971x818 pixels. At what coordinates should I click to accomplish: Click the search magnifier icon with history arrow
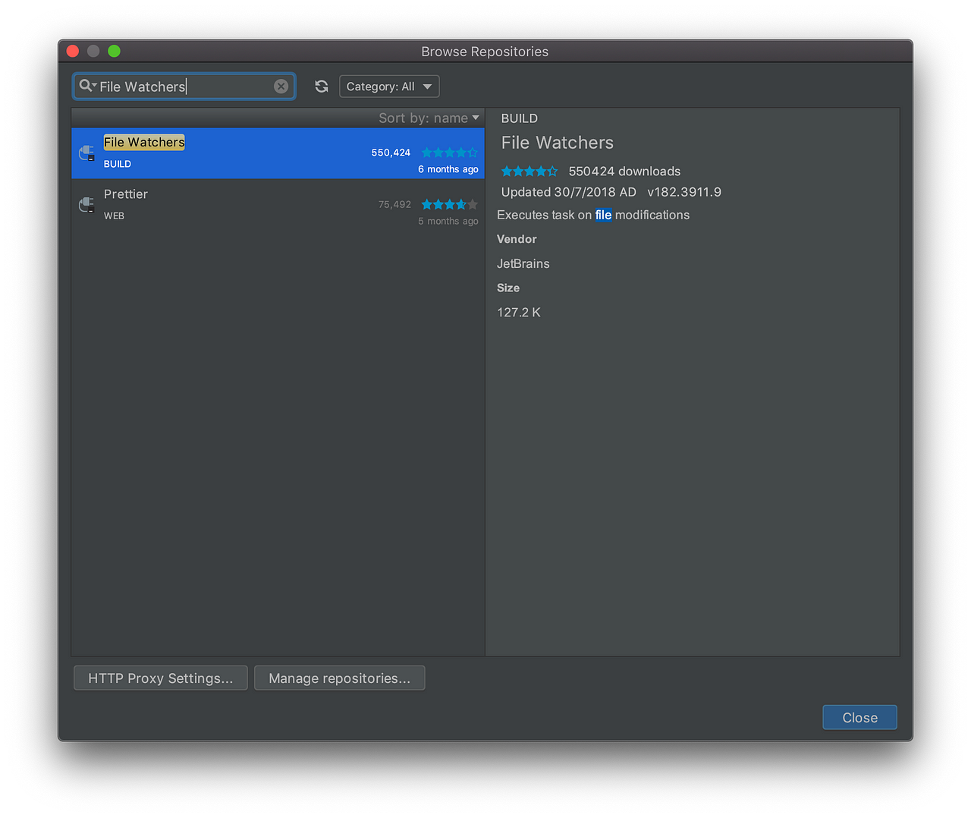(x=88, y=86)
